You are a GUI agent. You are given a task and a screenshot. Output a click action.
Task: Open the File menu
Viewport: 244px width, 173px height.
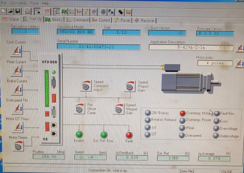(x=3, y=3)
